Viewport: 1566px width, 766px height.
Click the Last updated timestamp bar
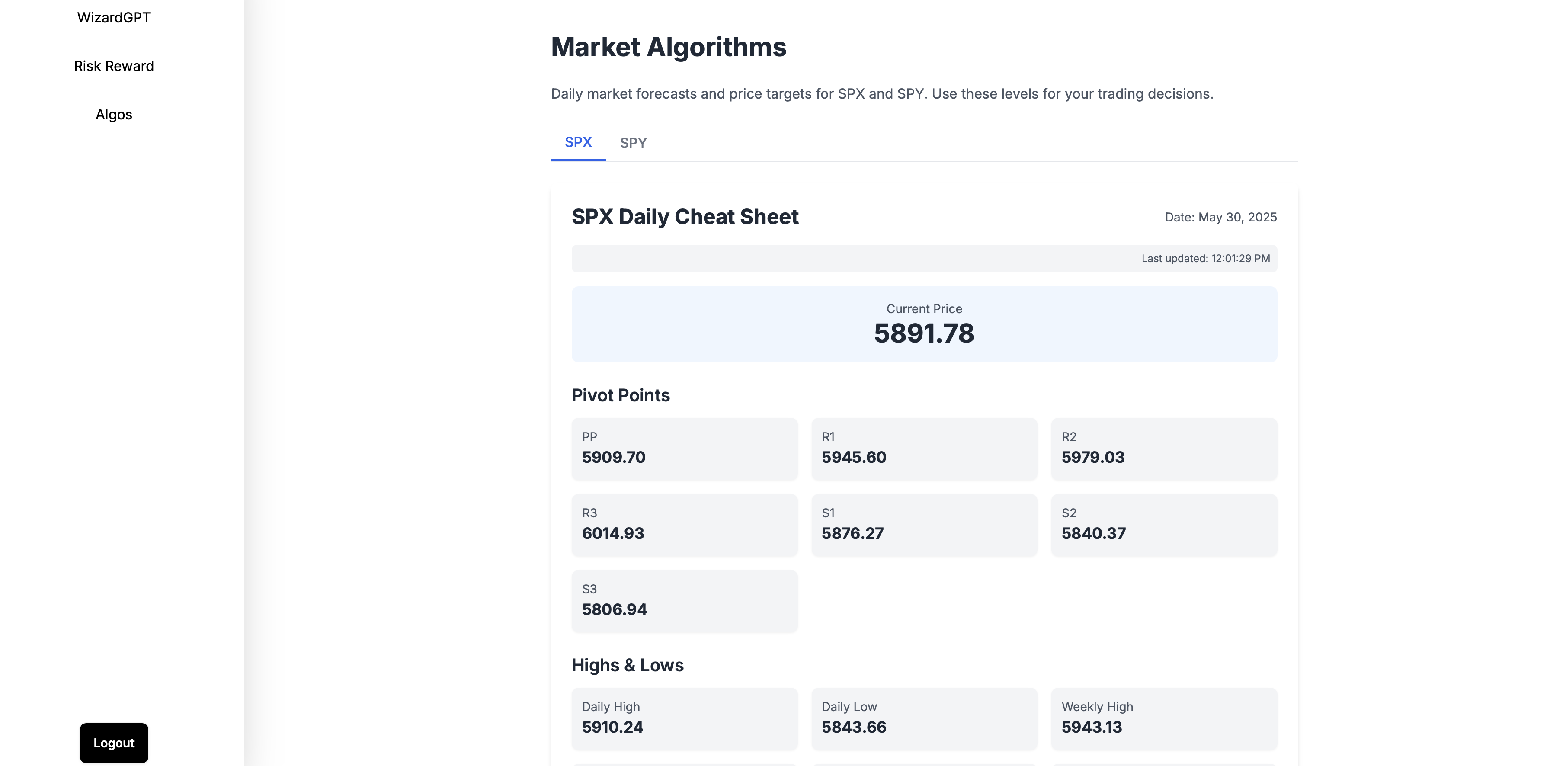tap(923, 258)
